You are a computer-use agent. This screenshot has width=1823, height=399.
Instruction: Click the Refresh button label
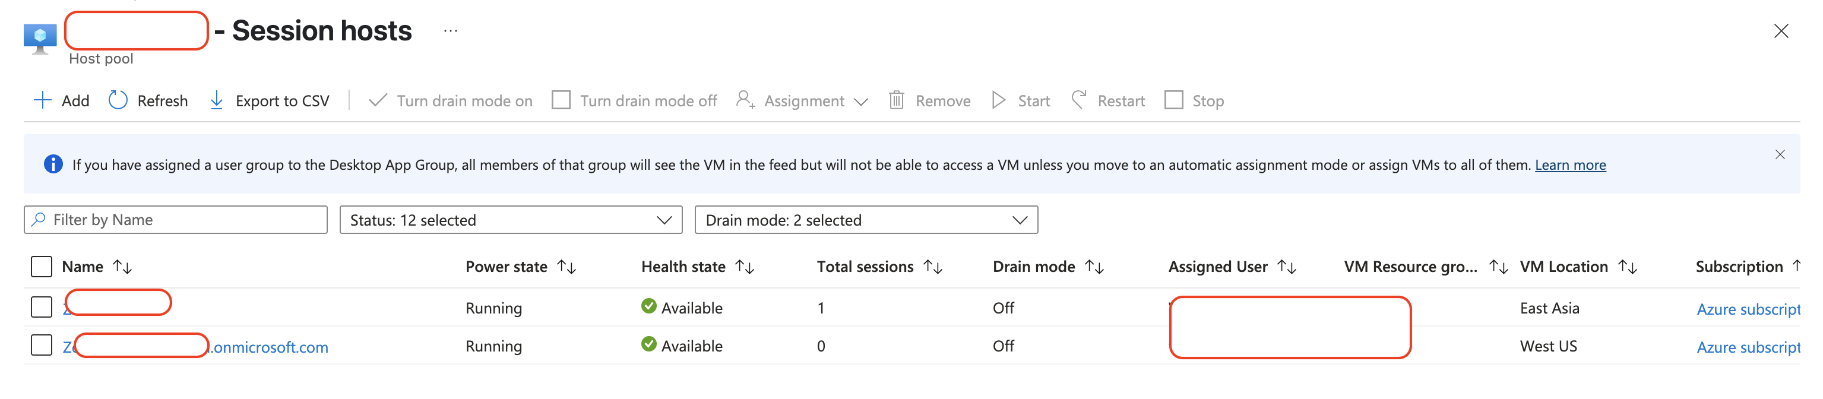click(x=163, y=101)
